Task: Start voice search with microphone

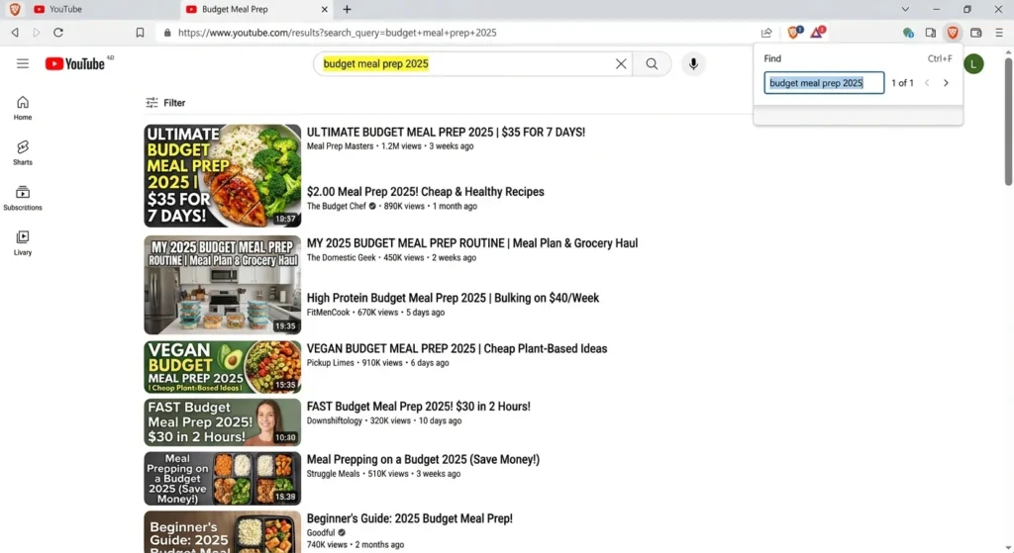Action: point(693,64)
